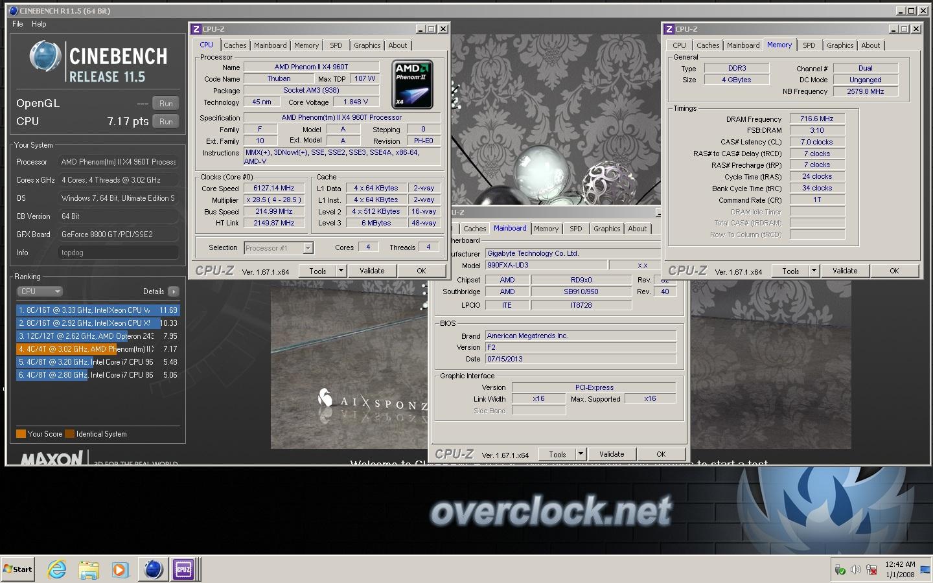
Task: Switch to Caches tab in Memory CPU-Z window
Action: [708, 45]
